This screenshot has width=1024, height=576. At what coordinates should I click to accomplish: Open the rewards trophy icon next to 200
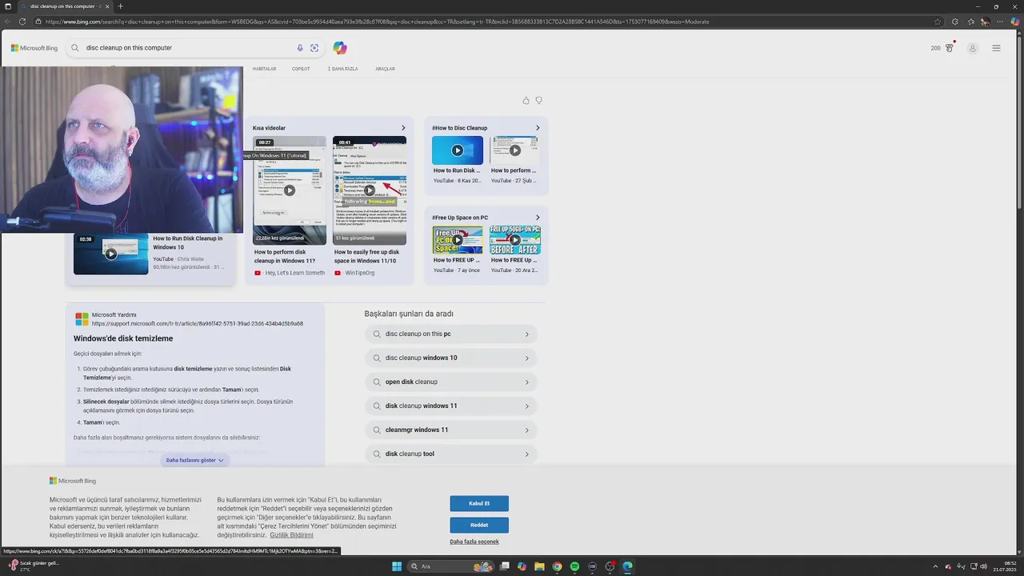pyautogui.click(x=950, y=48)
